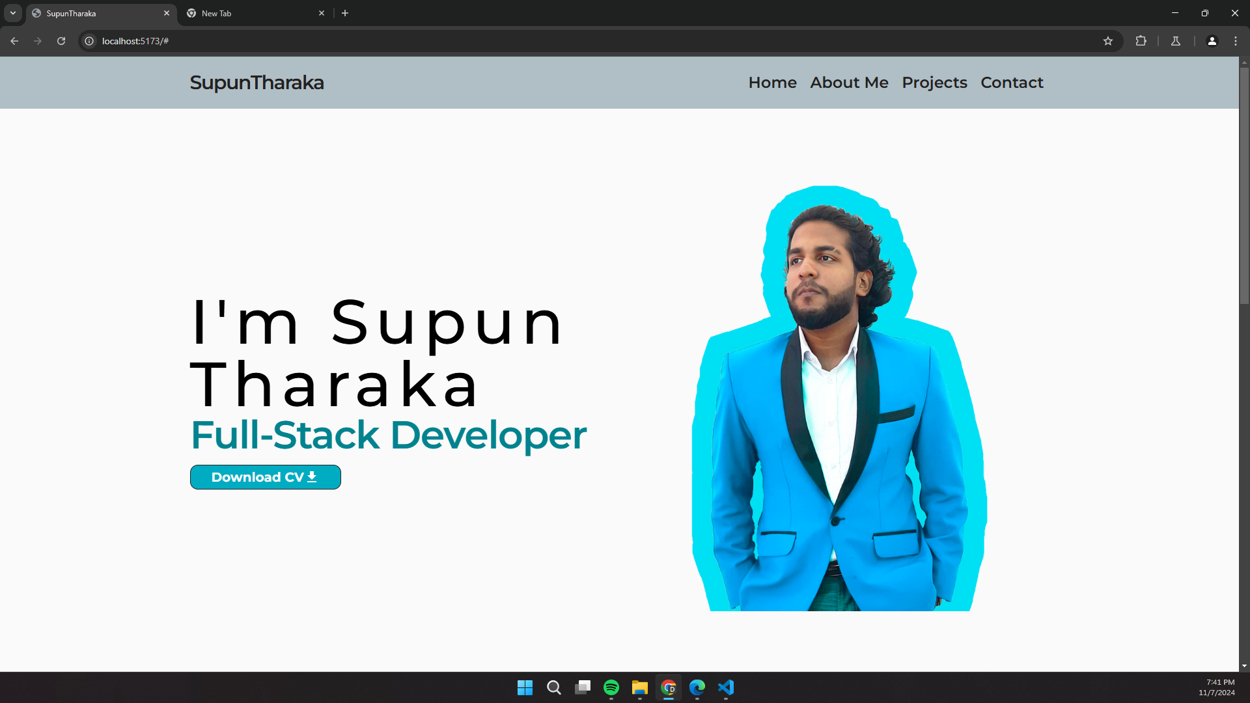1250x703 pixels.
Task: Reload the current page
Action: (x=61, y=41)
